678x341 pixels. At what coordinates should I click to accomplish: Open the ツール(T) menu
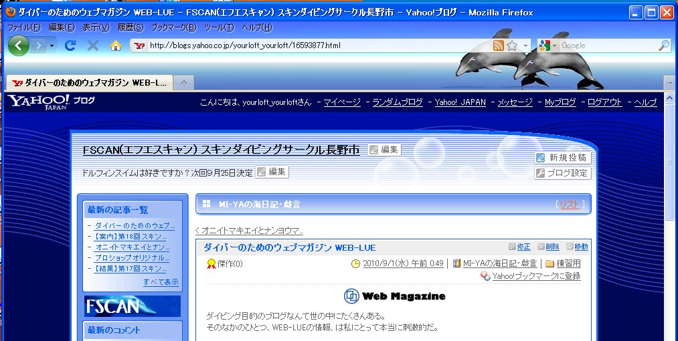(219, 27)
